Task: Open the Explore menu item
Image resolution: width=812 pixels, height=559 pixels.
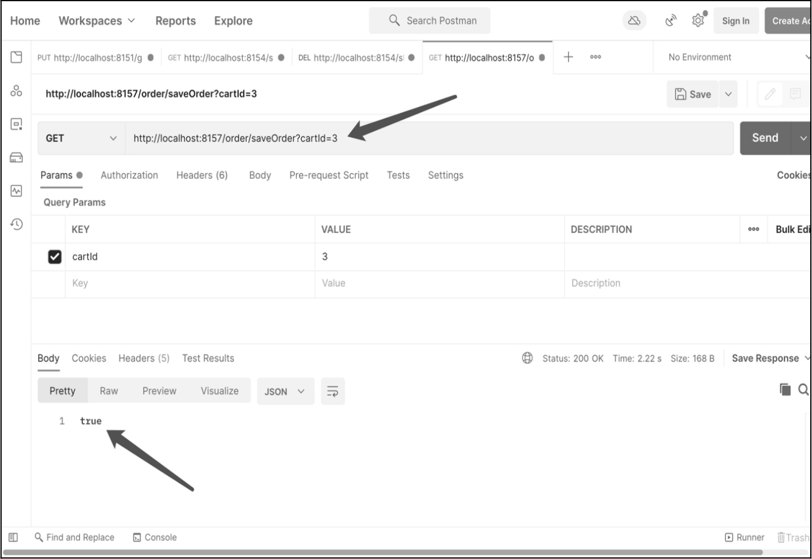Action: pyautogui.click(x=233, y=21)
